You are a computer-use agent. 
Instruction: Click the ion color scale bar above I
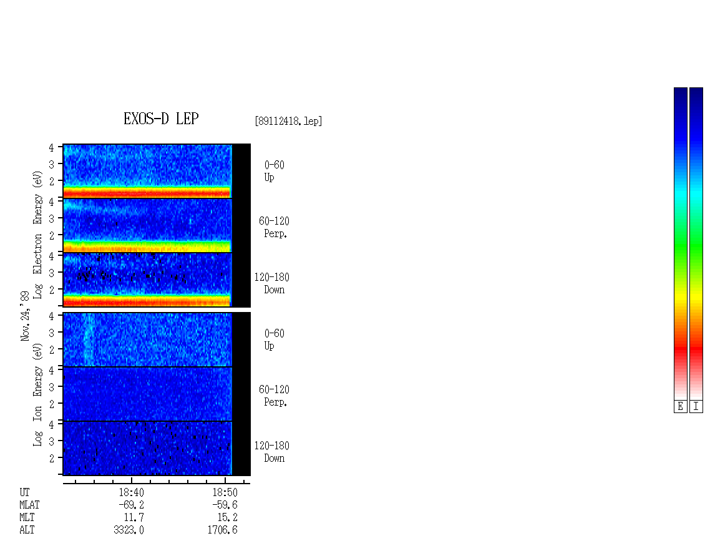696,243
